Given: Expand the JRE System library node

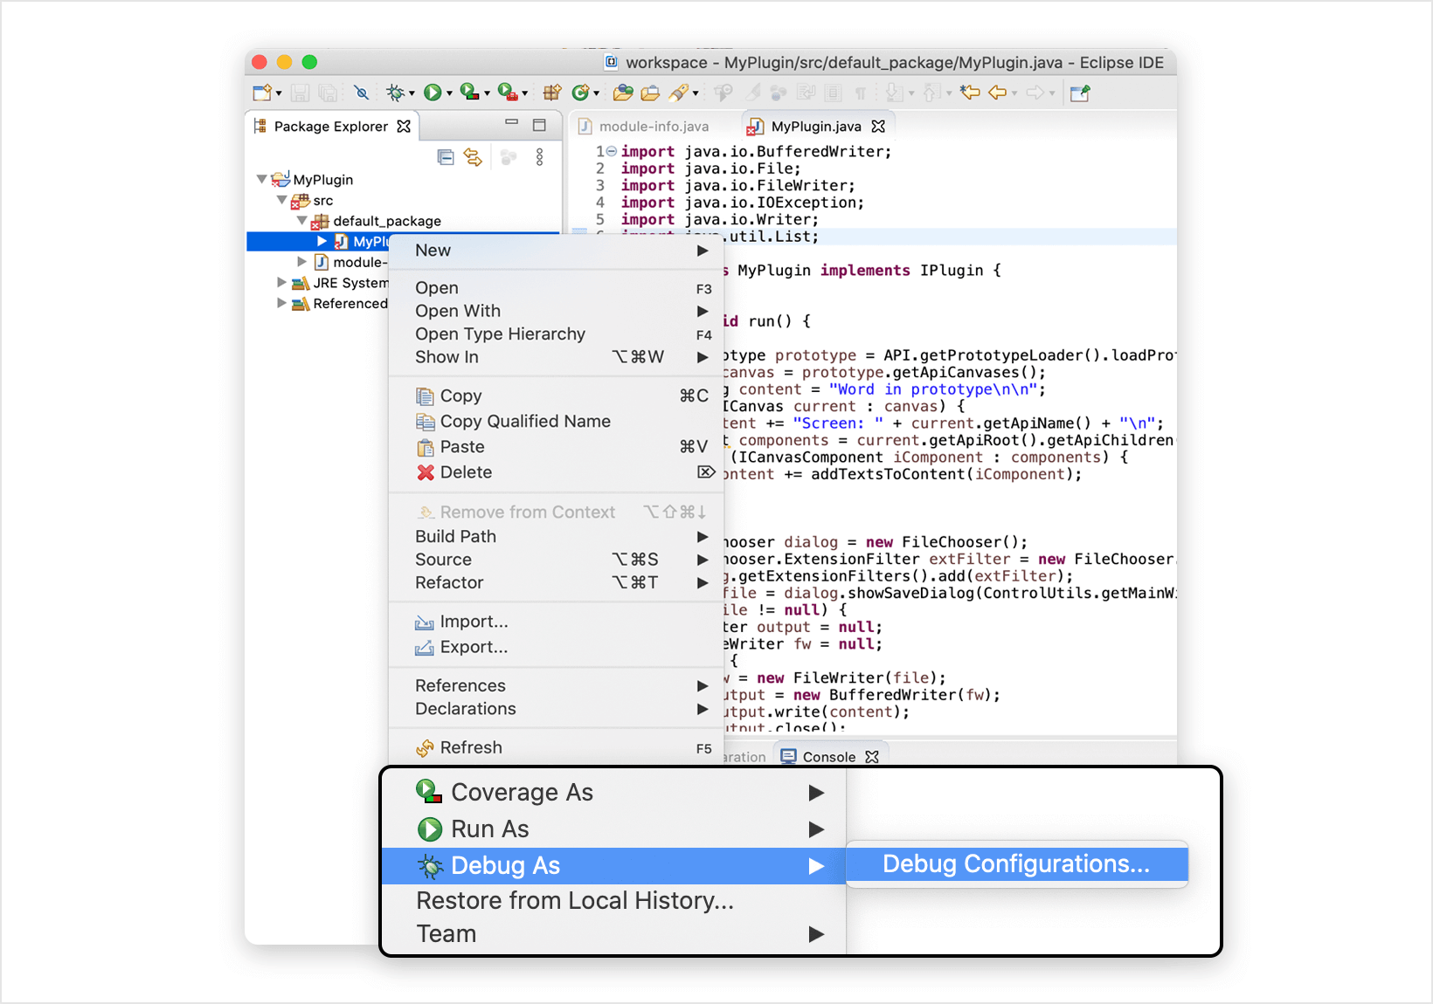Looking at the screenshot, I should (282, 283).
